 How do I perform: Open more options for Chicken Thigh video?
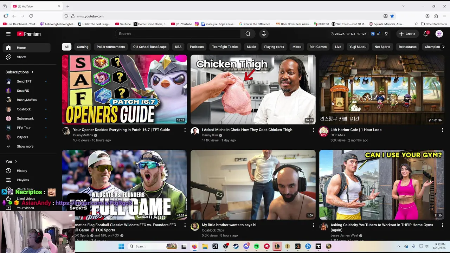coord(314,130)
